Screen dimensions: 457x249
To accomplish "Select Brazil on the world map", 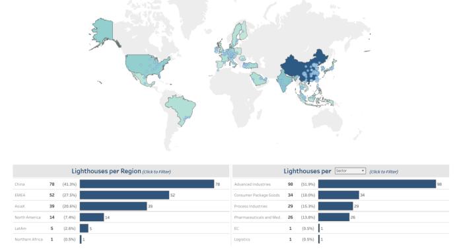I will [181, 108].
